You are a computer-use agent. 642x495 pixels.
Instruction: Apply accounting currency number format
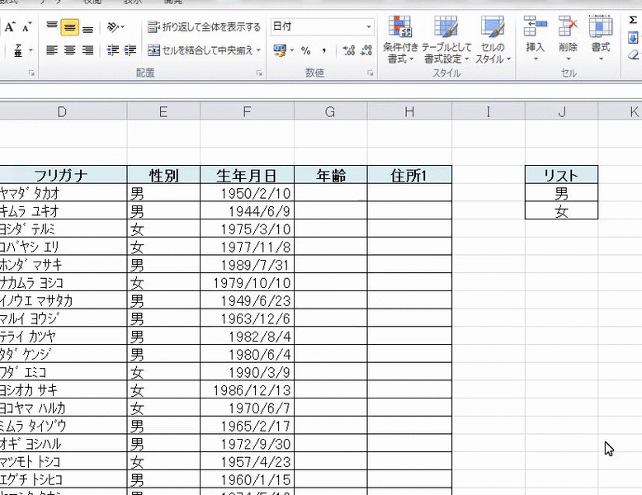(x=280, y=51)
